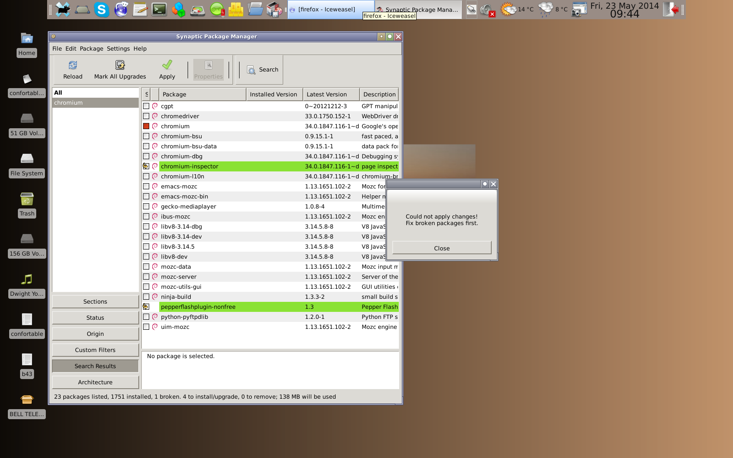Open the Edit menu
Image resolution: width=733 pixels, height=458 pixels.
click(x=71, y=48)
